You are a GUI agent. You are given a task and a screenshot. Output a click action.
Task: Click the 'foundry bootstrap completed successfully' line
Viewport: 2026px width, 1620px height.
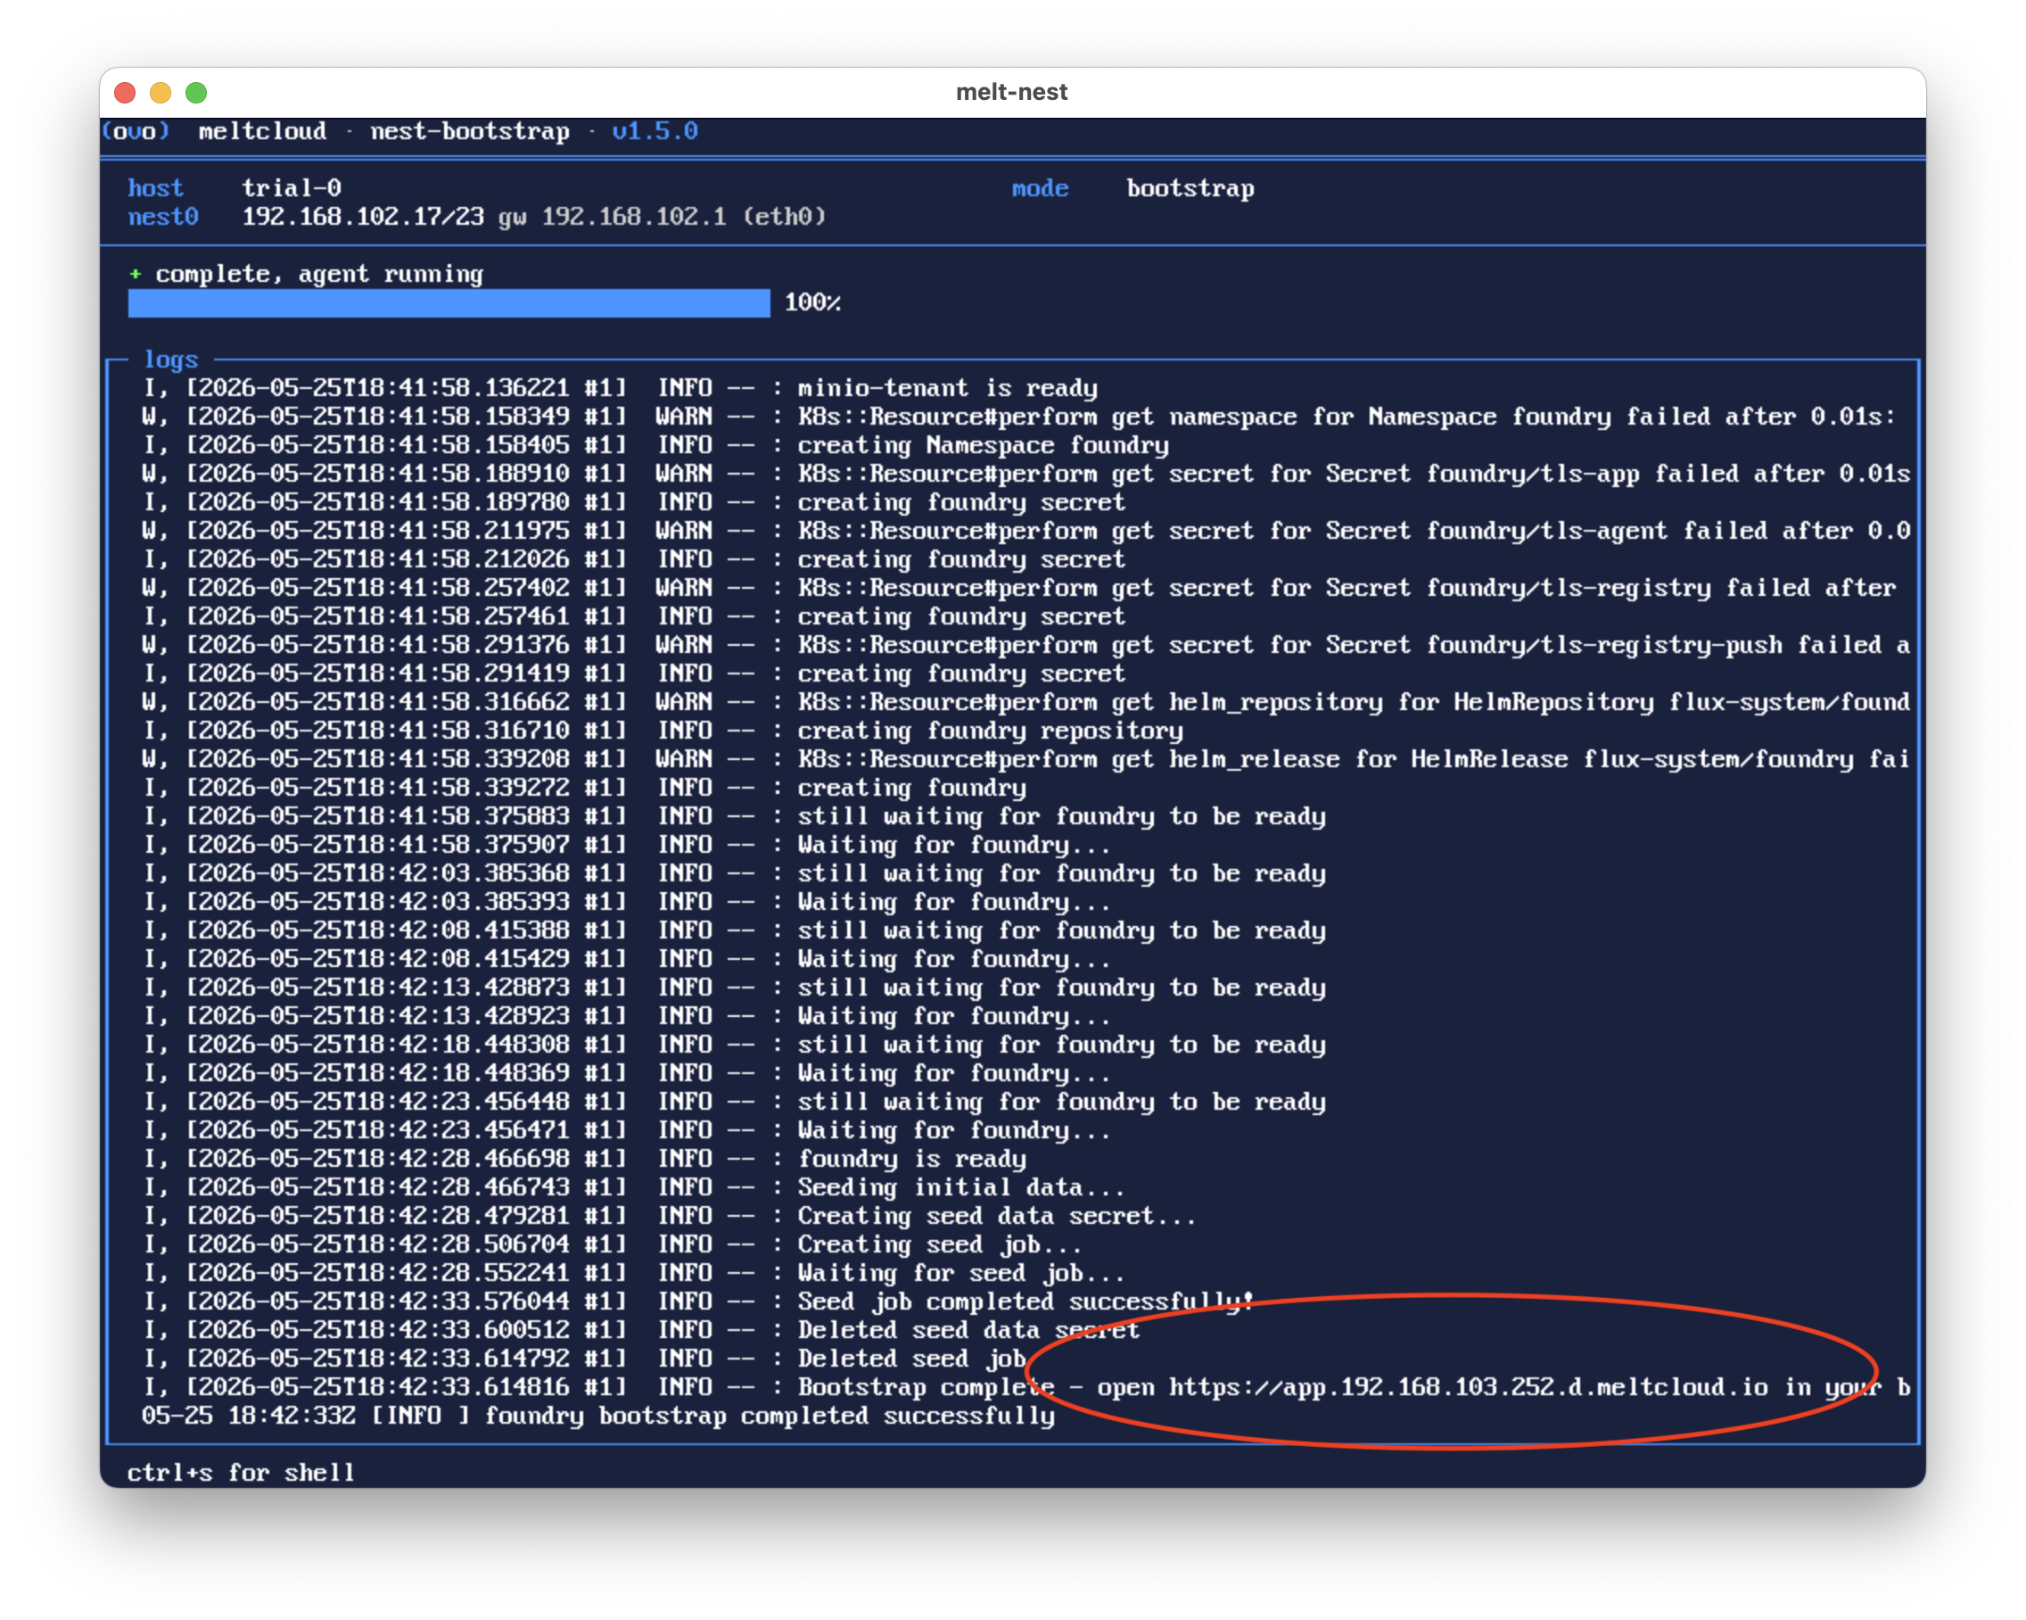point(598,1415)
